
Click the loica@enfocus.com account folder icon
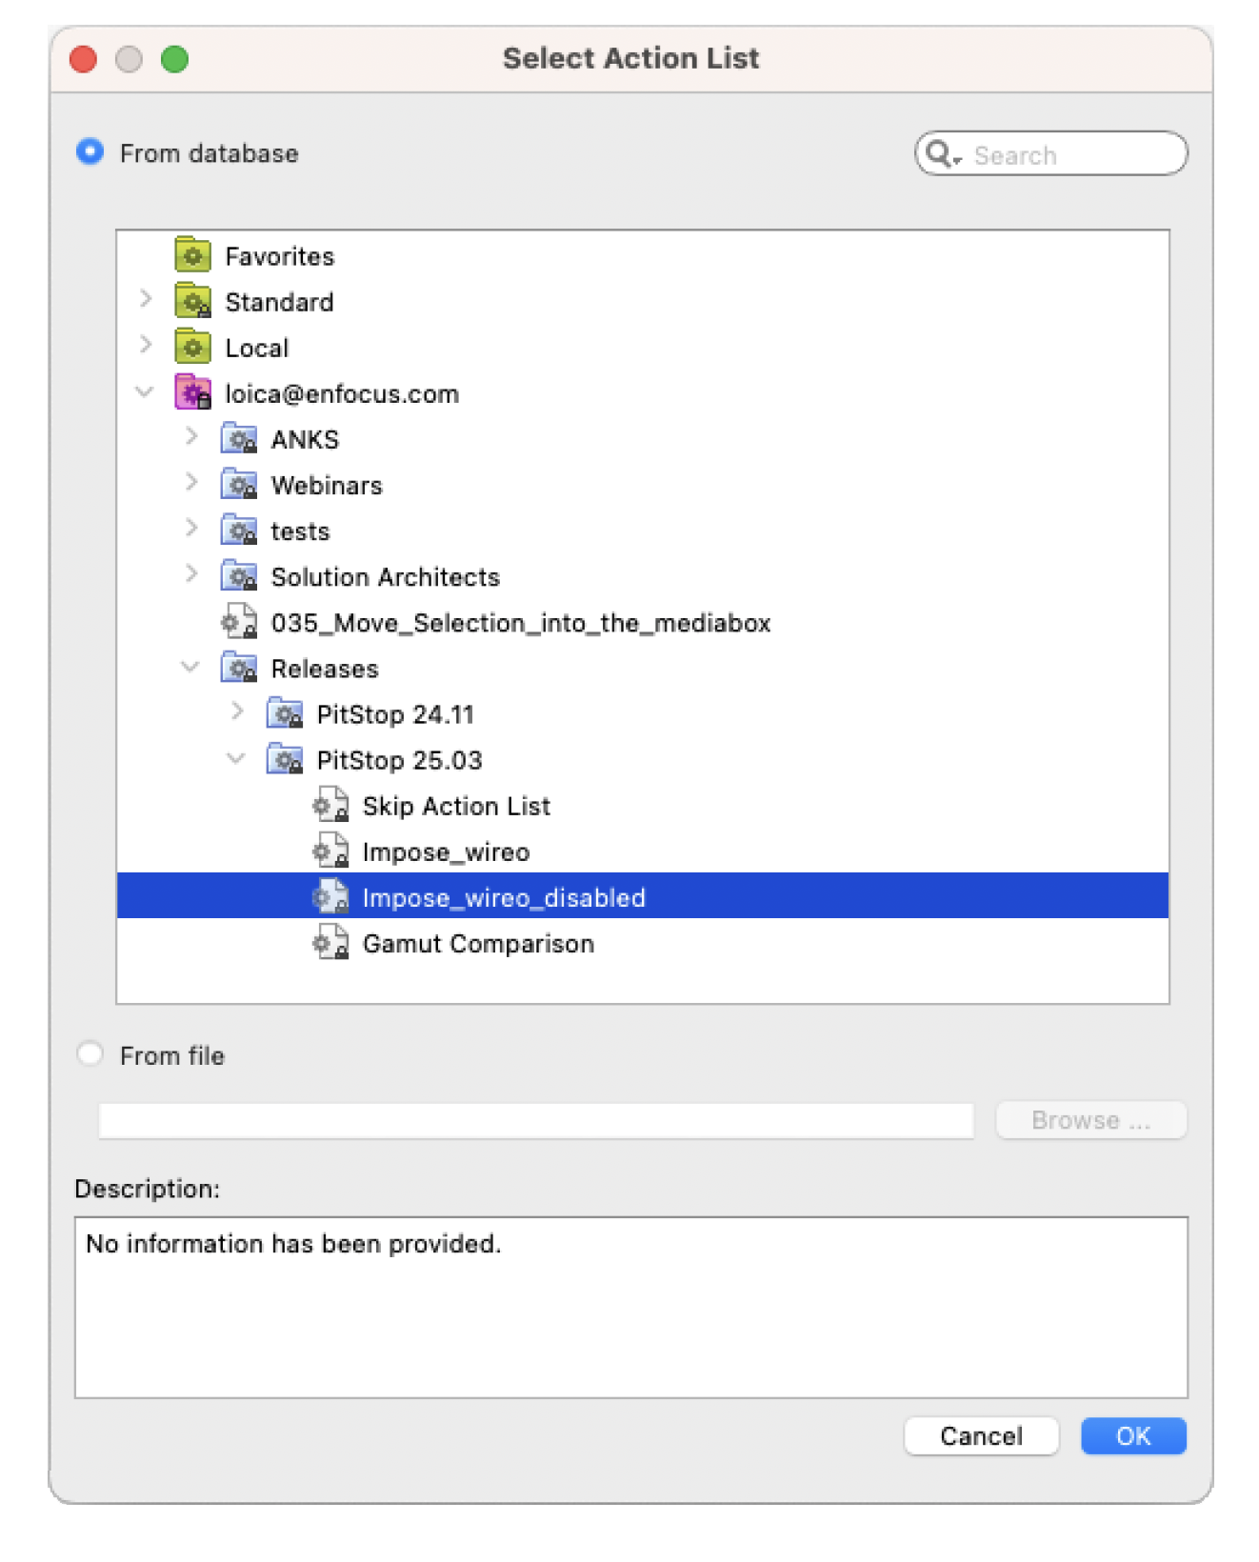[192, 392]
